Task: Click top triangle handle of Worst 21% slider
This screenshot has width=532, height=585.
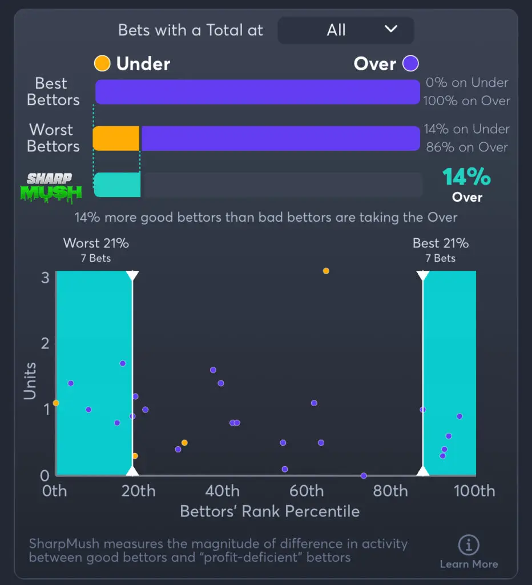Action: click(x=132, y=275)
